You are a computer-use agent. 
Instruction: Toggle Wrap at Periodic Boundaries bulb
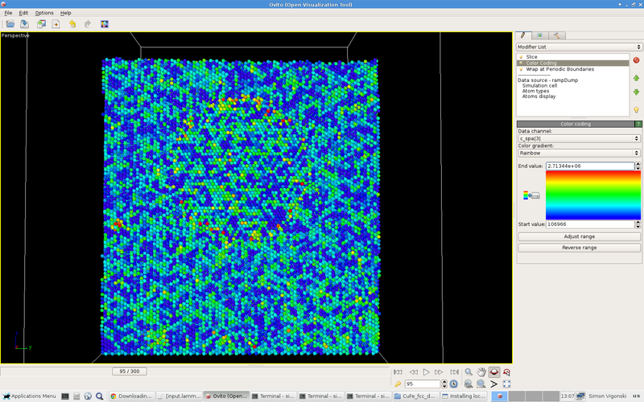[x=522, y=69]
